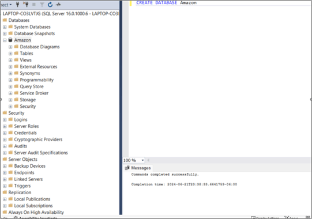Expand the Views node
This screenshot has height=219, width=312.
click(10, 60)
